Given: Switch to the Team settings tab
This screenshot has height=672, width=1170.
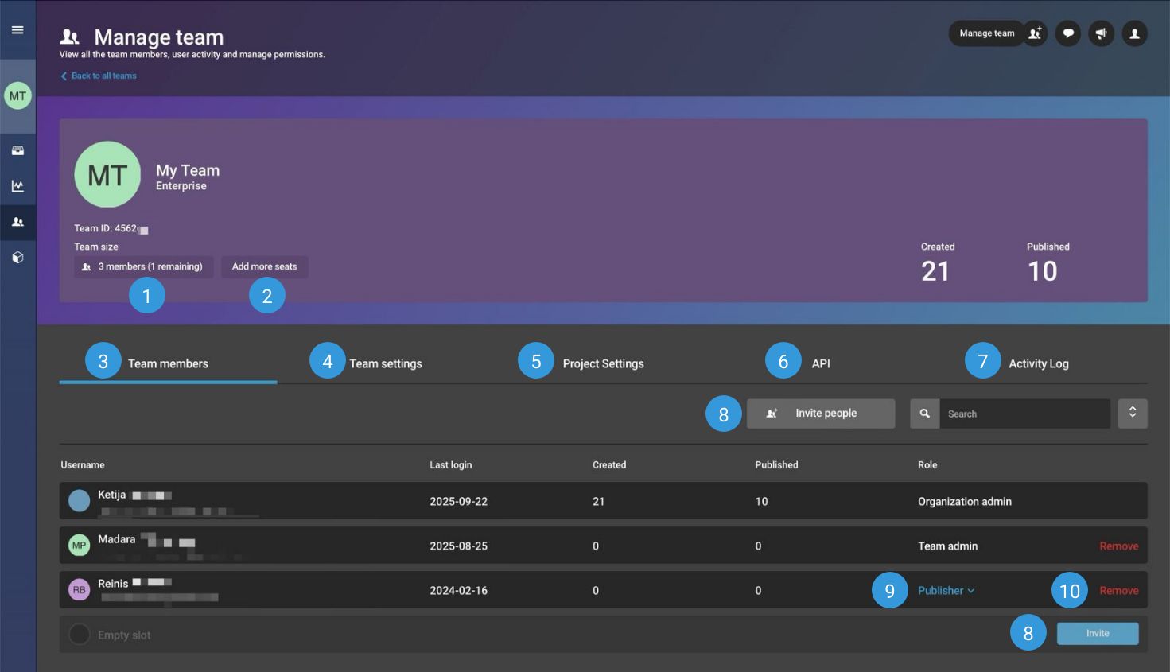Looking at the screenshot, I should pyautogui.click(x=386, y=363).
